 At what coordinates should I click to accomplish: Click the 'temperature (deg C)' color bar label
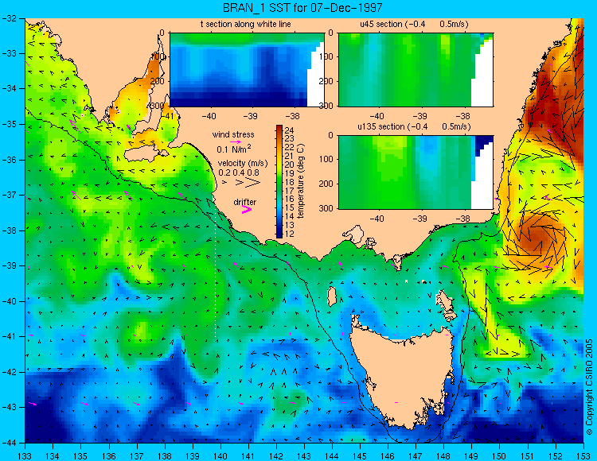[x=301, y=181]
